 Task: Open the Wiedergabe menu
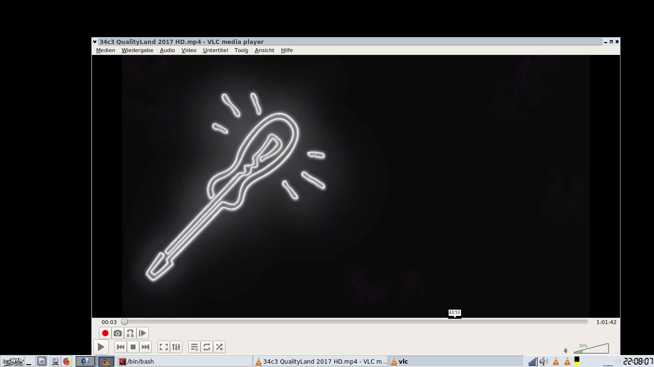pyautogui.click(x=137, y=50)
